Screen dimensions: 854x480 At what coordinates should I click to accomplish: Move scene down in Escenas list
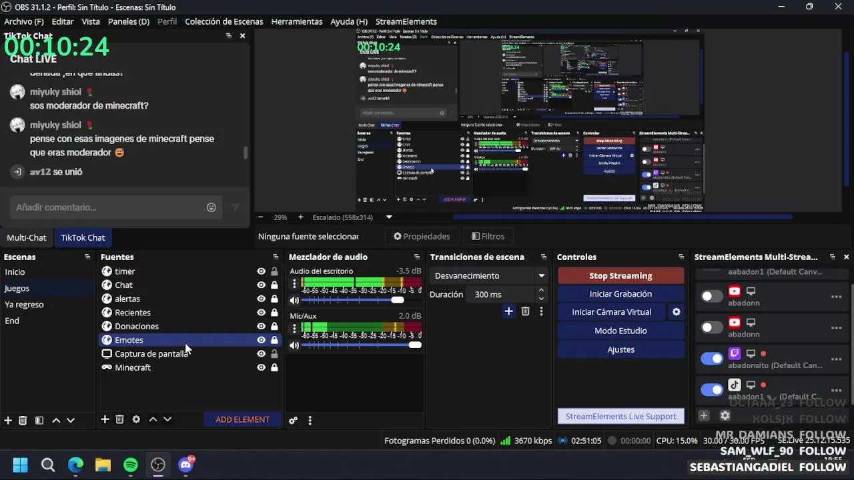(x=71, y=420)
